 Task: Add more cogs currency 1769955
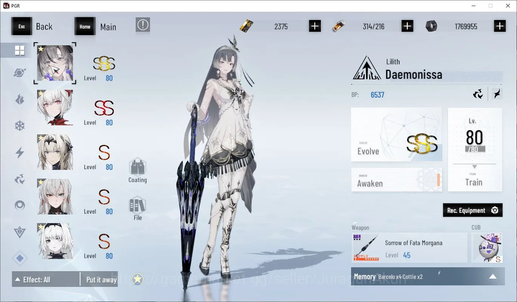pos(500,26)
